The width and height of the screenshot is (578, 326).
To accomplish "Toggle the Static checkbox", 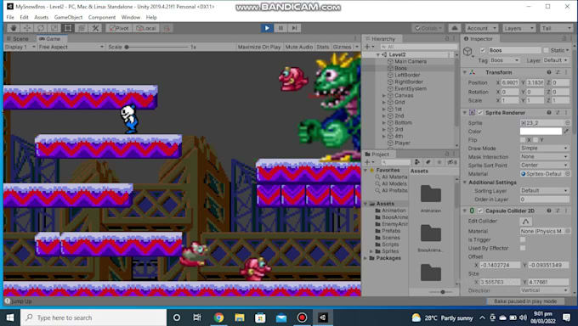I will point(546,50).
